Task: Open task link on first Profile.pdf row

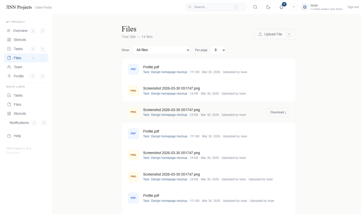Action: coord(165,72)
